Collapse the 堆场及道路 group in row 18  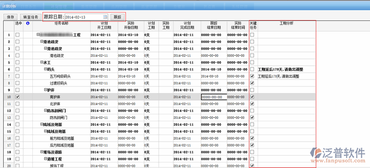(42, 152)
